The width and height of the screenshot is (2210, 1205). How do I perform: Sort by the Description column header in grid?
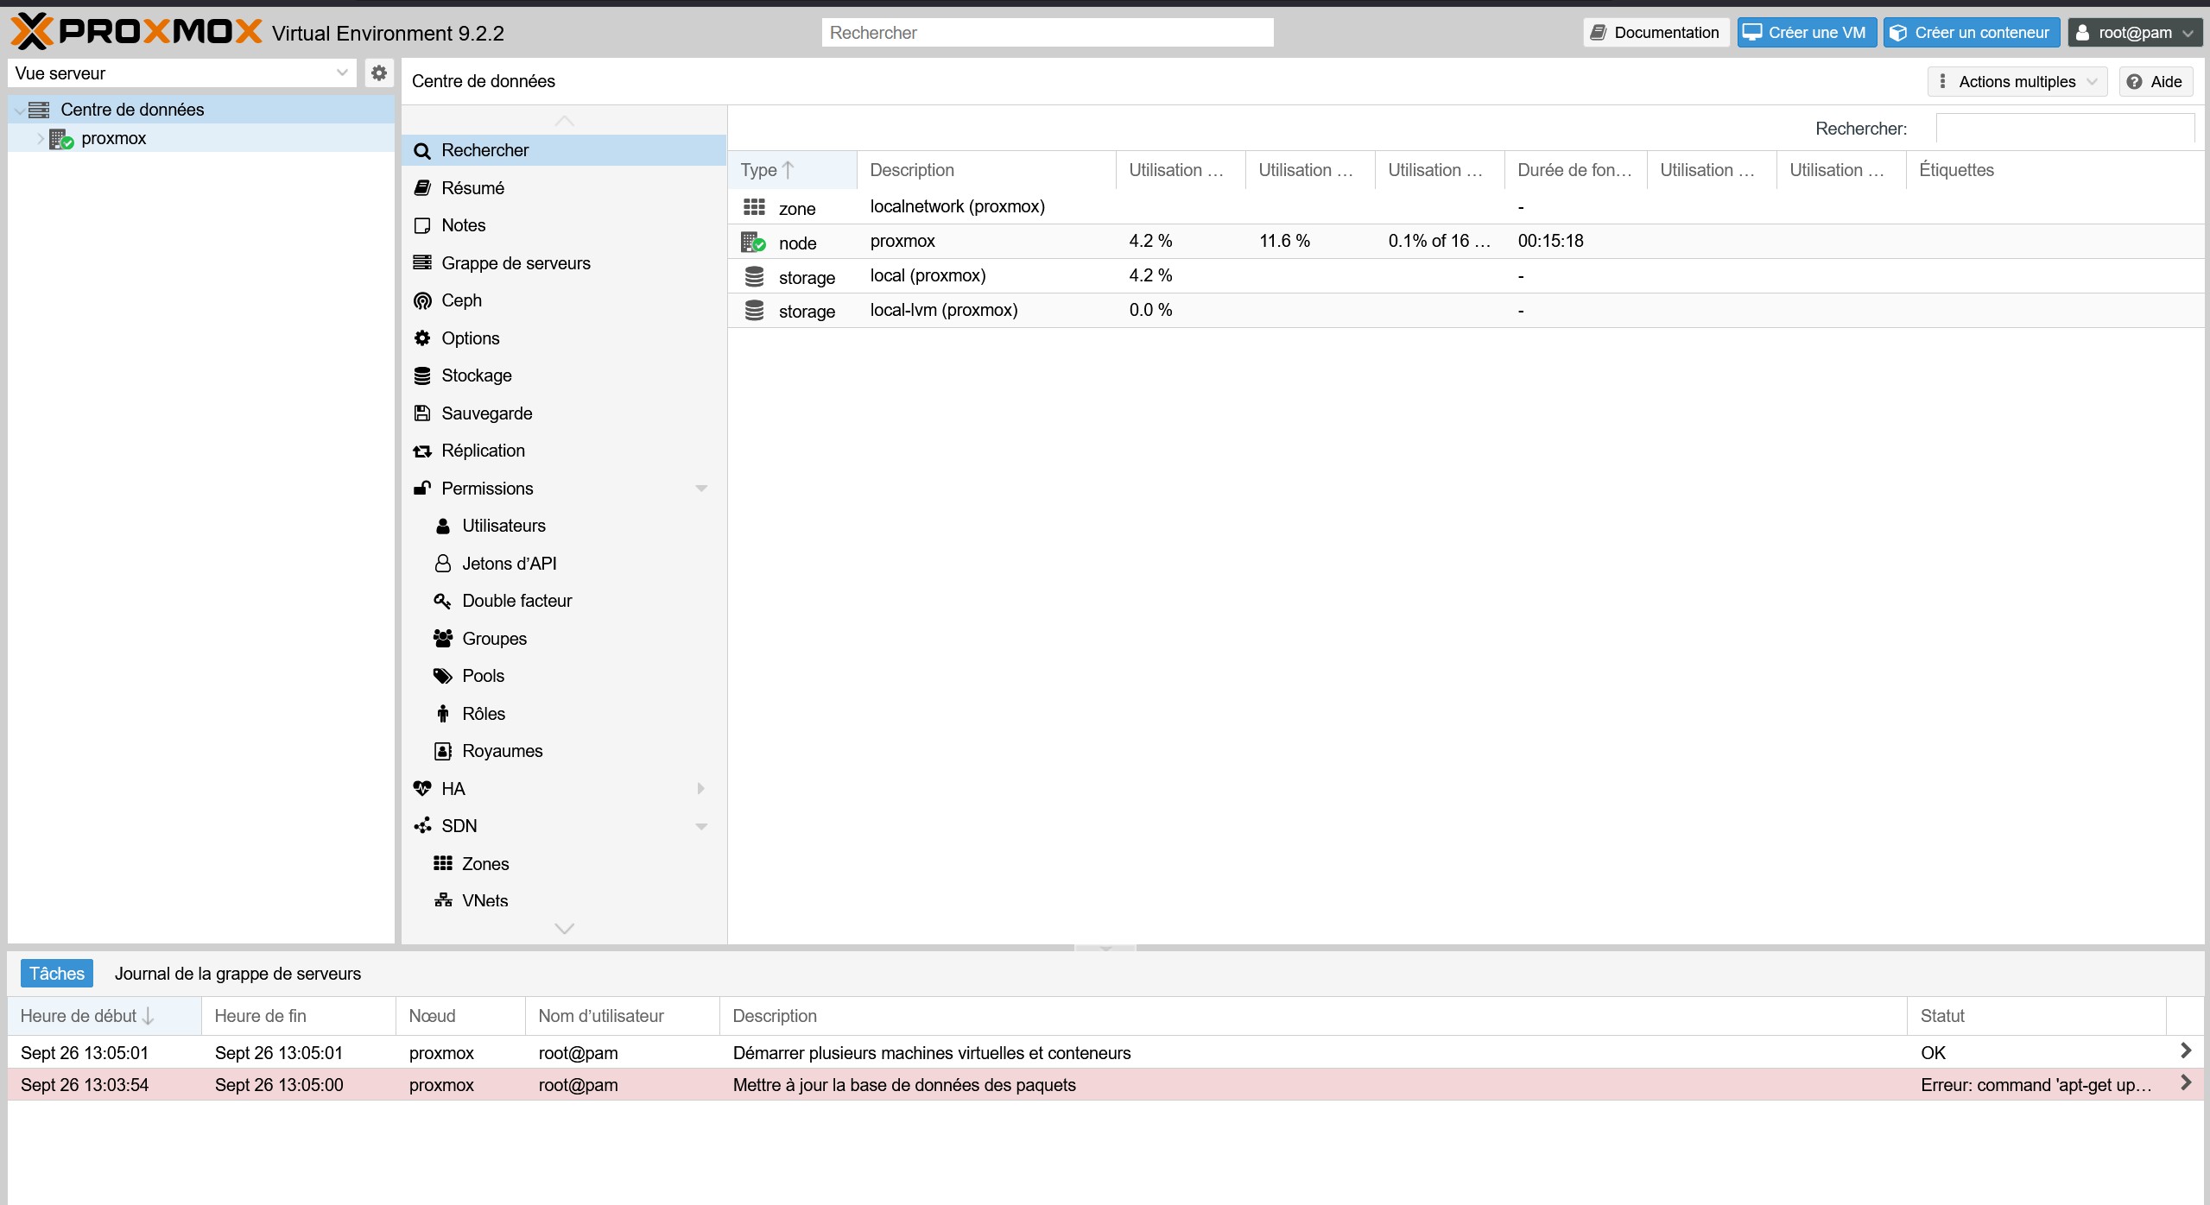point(986,170)
